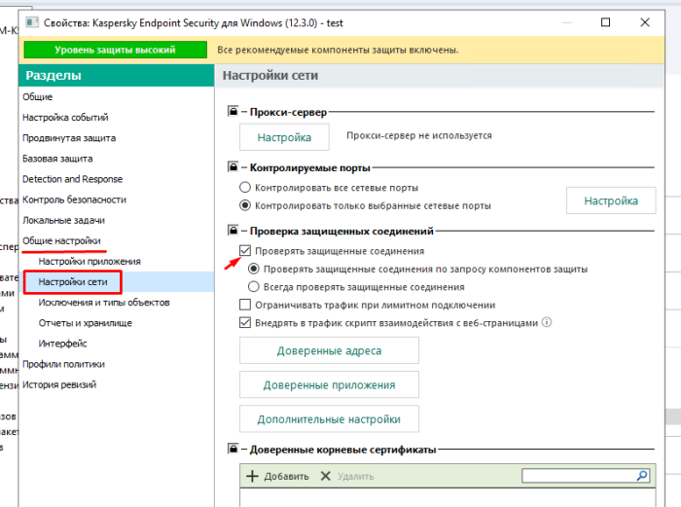Toggle the lock beside Проверка защищенных соединений
The image size is (681, 507).
click(233, 231)
